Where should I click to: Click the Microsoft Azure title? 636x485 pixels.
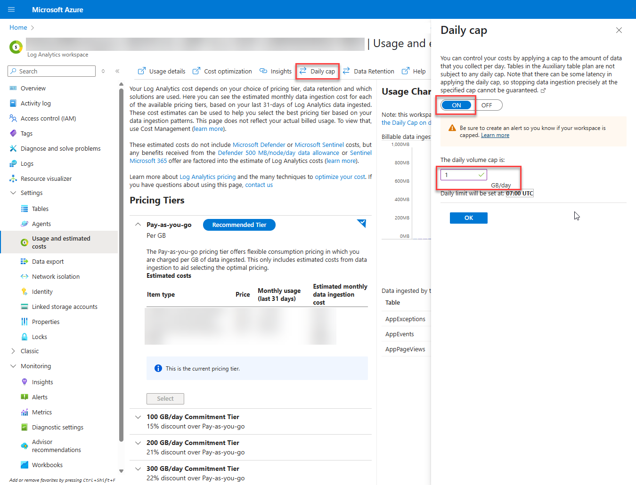coord(57,9)
